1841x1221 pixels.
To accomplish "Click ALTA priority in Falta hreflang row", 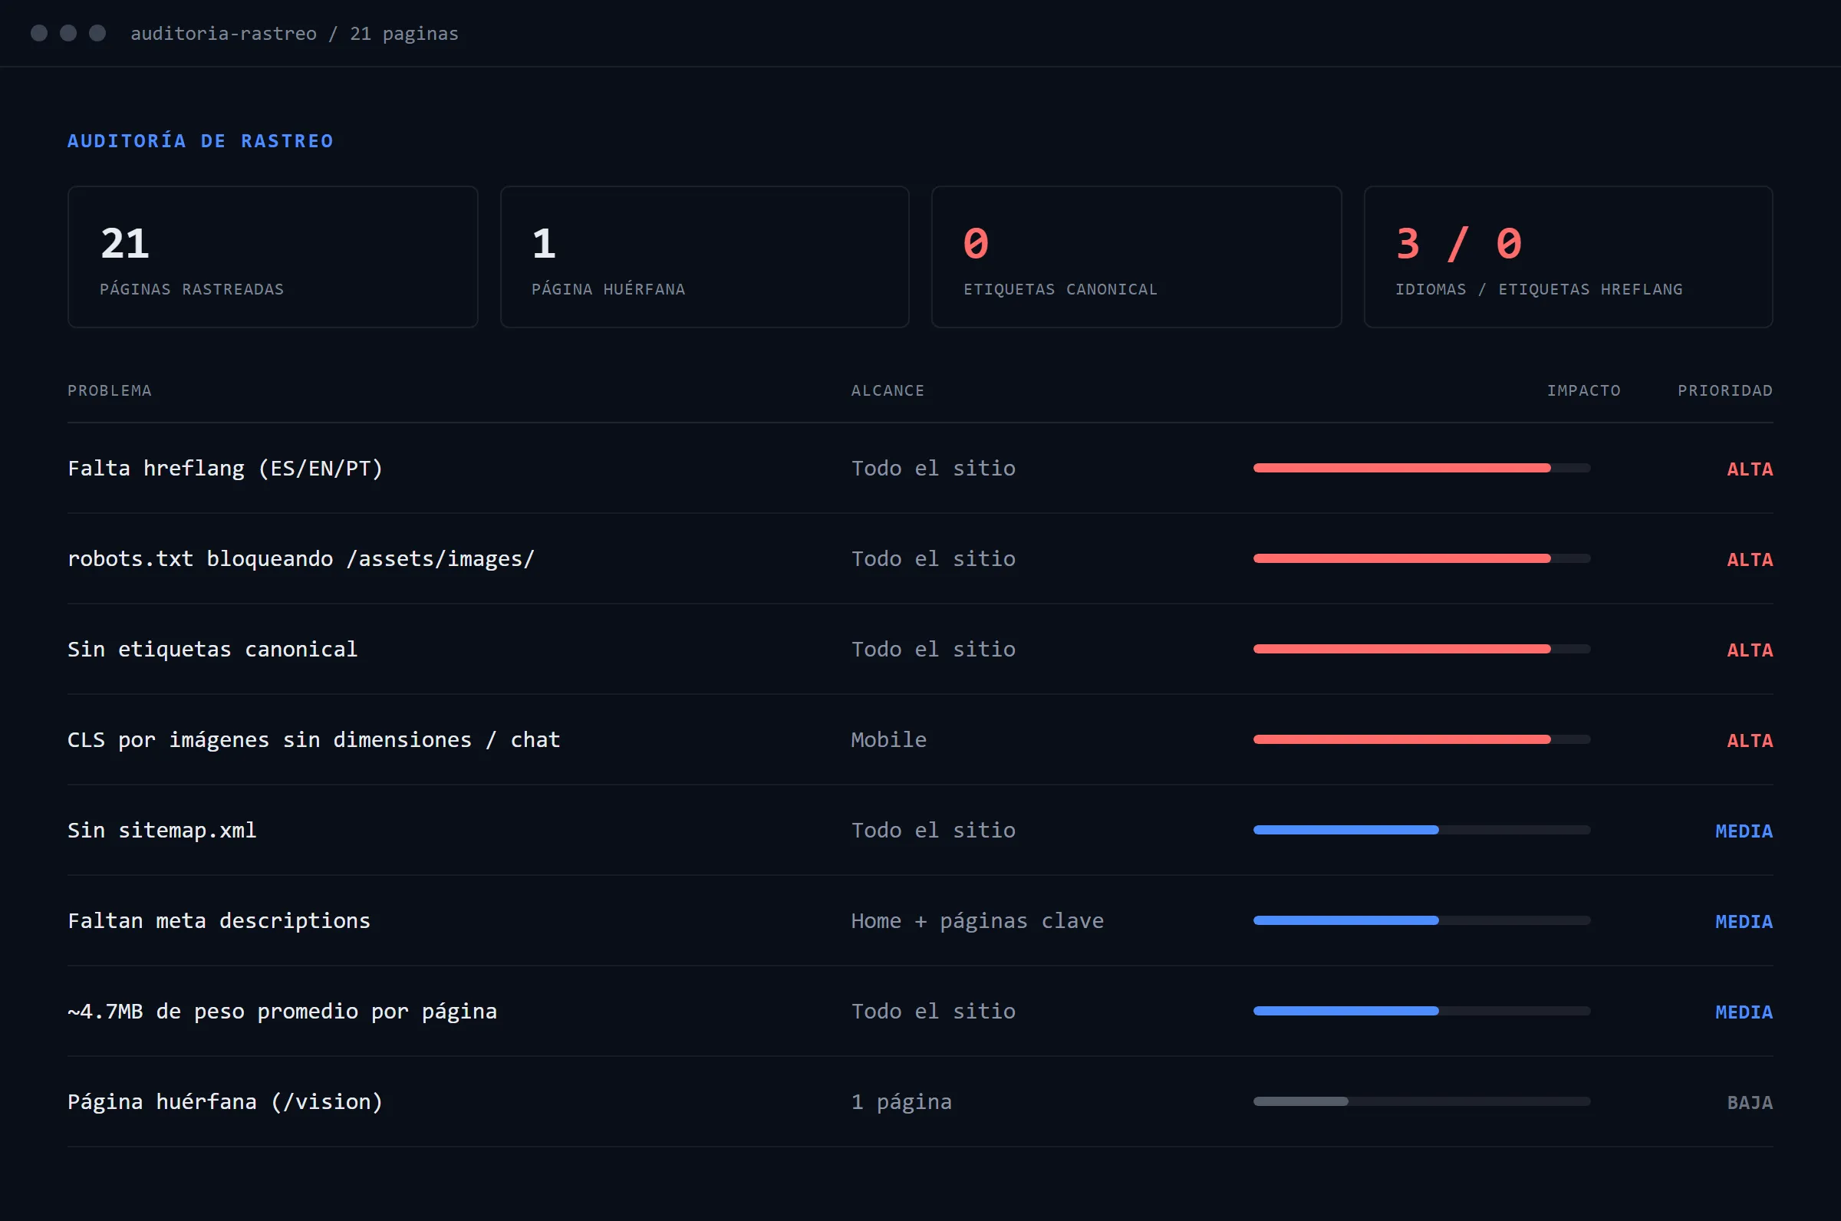I will tap(1749, 469).
